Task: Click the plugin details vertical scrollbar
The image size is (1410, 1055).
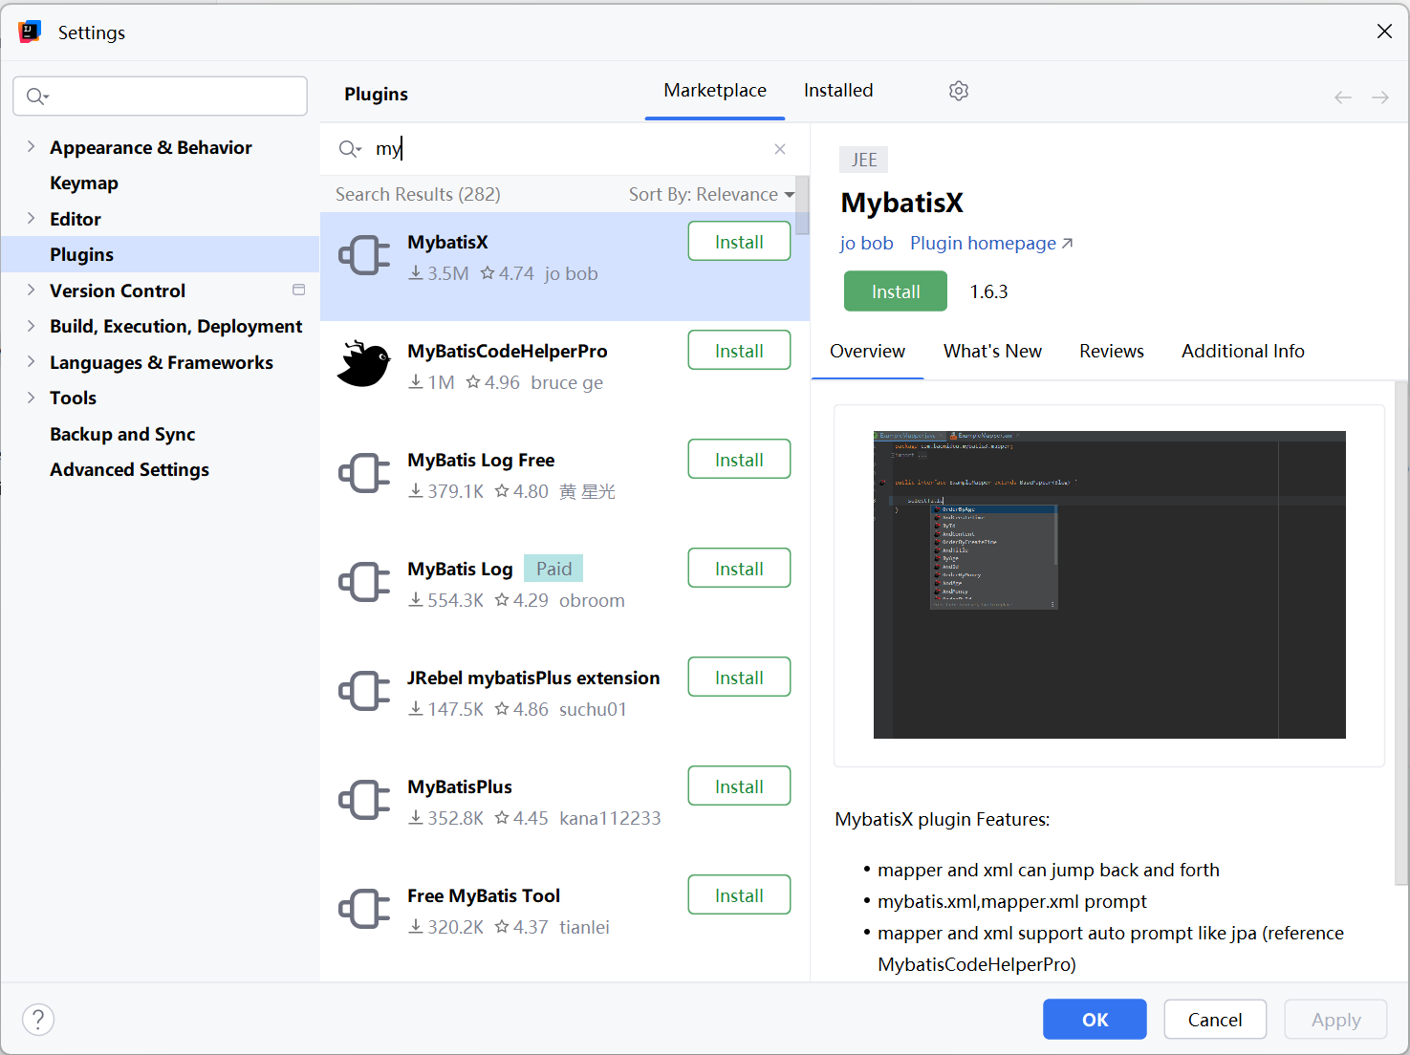Action: point(1401,633)
